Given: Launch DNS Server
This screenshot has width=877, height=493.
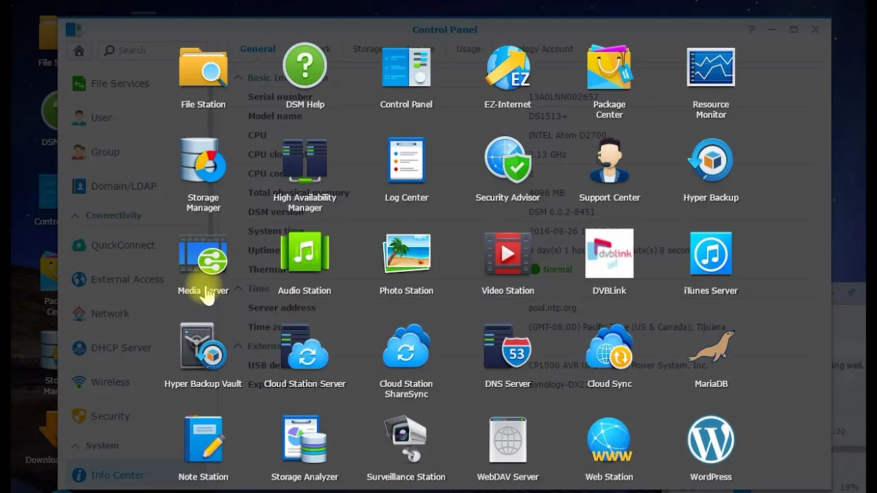Looking at the screenshot, I should pyautogui.click(x=508, y=347).
